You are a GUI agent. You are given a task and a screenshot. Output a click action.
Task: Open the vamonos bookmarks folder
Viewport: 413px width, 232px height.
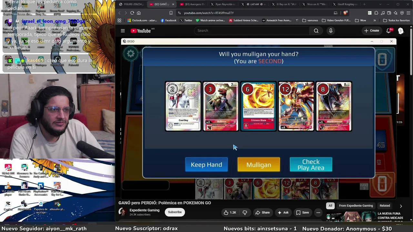tap(310, 20)
